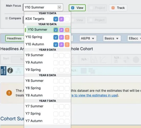The height and width of the screenshot is (128, 141).
Task: Click first empty box in Y9 Summer row
Action: pyautogui.click(x=56, y=56)
